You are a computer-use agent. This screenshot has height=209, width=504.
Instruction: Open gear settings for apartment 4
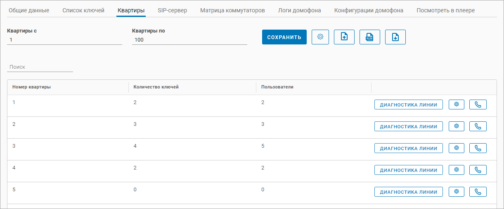[457, 170]
